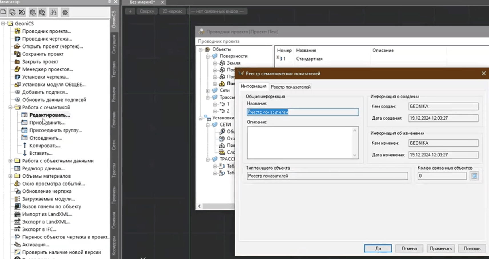
Task: Switch to Реестр показателей tab
Action: point(290,87)
